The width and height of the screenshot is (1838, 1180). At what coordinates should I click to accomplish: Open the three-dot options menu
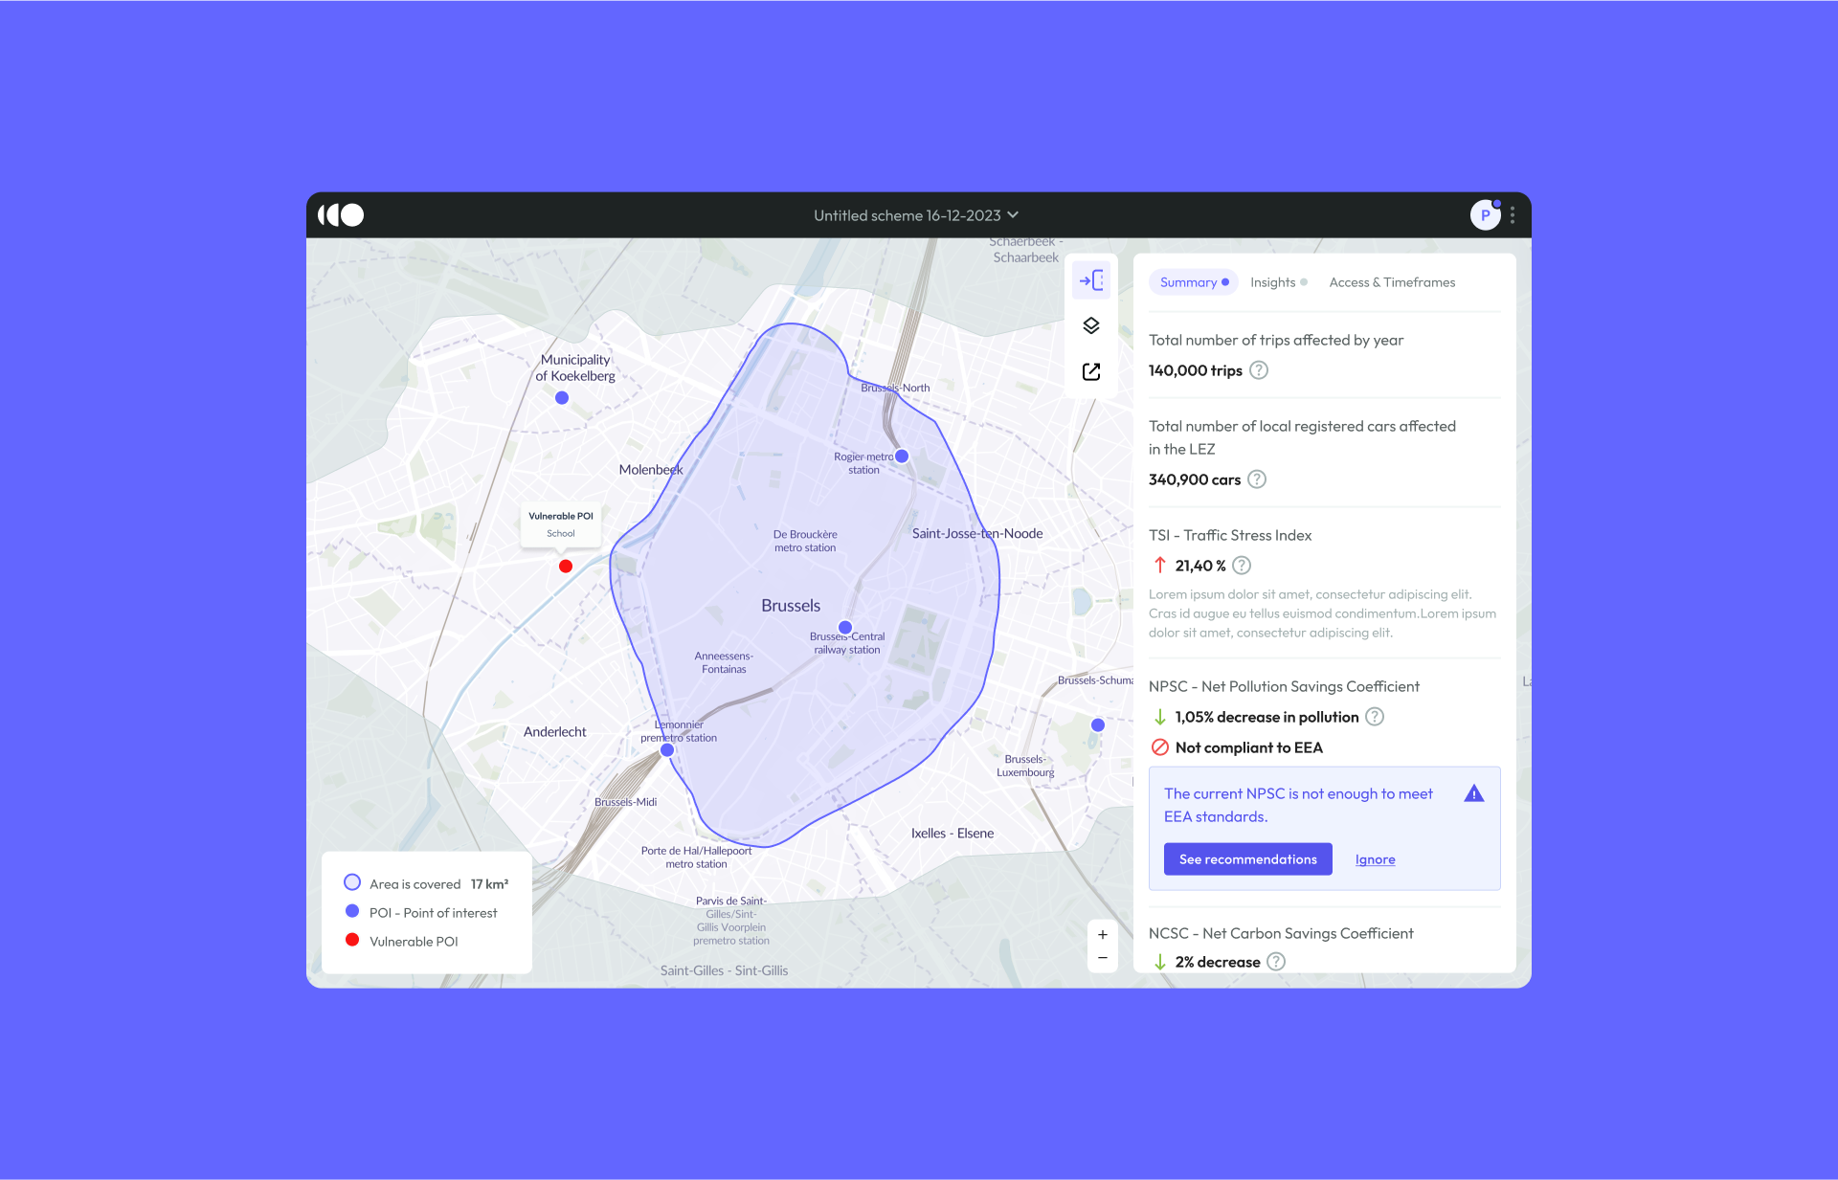pyautogui.click(x=1513, y=215)
